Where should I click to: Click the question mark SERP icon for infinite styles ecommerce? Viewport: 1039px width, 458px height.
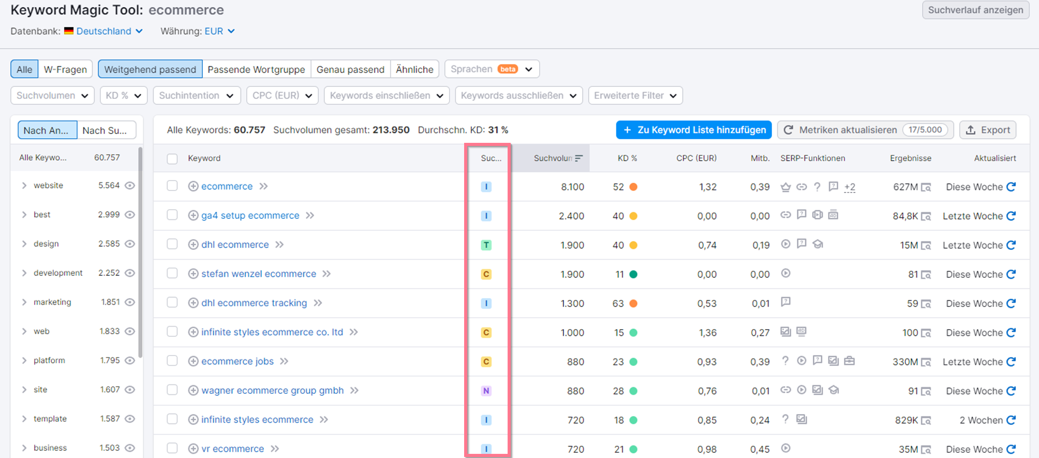[x=785, y=419]
